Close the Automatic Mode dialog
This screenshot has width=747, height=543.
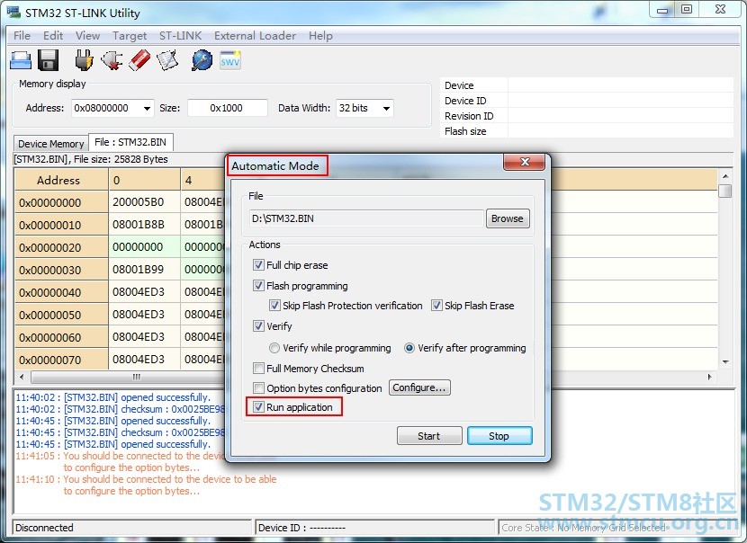coord(524,162)
